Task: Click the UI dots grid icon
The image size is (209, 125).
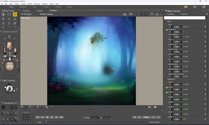Action: pyautogui.click(x=26, y=118)
